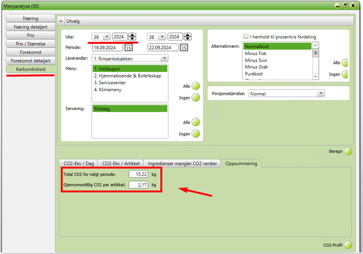Click the start year 2024 field
The width and height of the screenshot is (363, 254).
pyautogui.click(x=120, y=37)
